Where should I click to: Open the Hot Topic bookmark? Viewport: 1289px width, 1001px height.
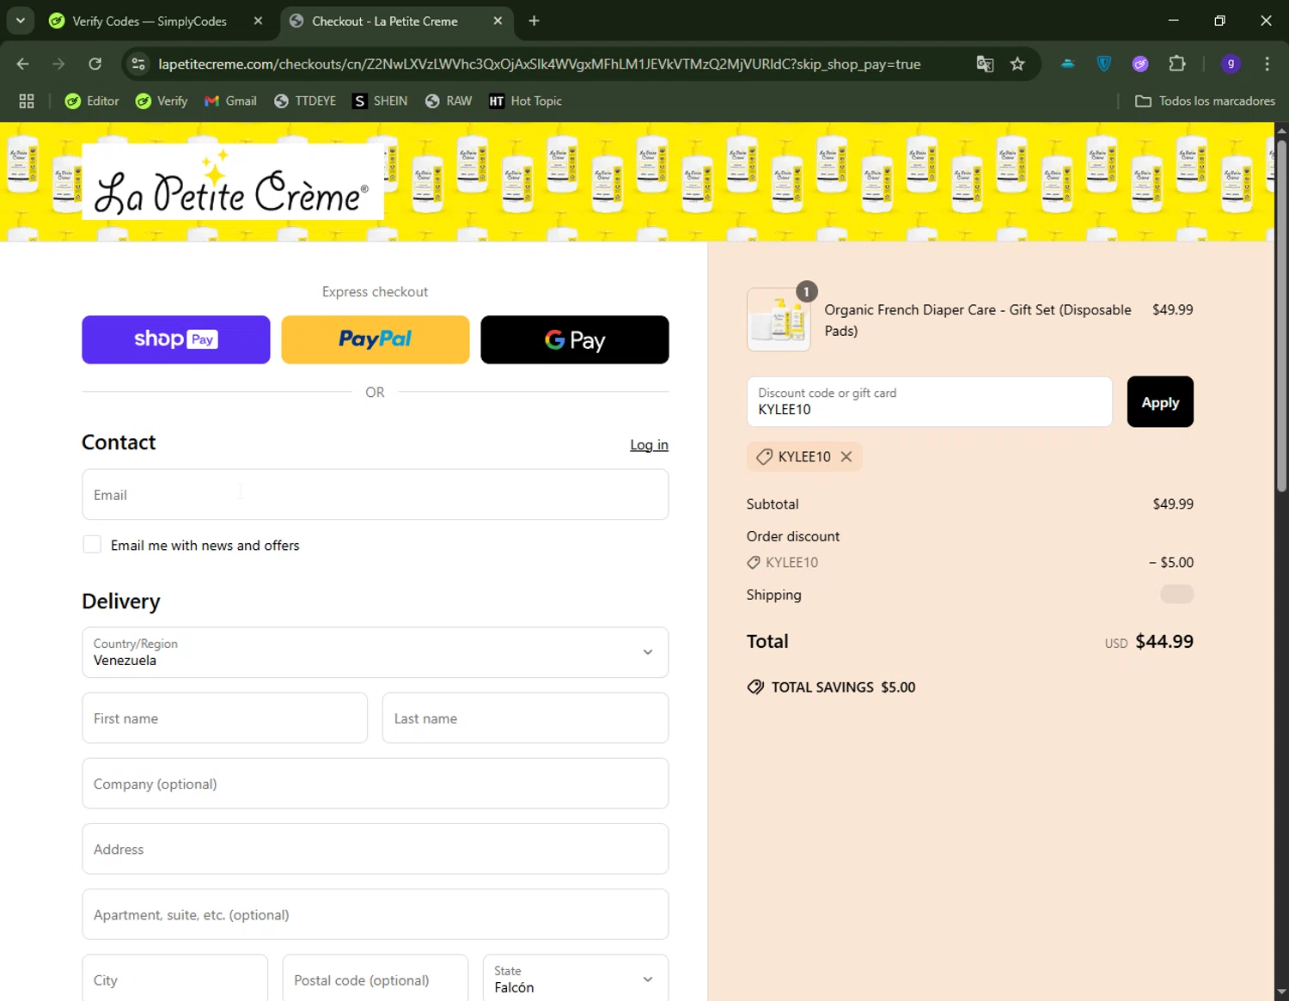(x=525, y=101)
